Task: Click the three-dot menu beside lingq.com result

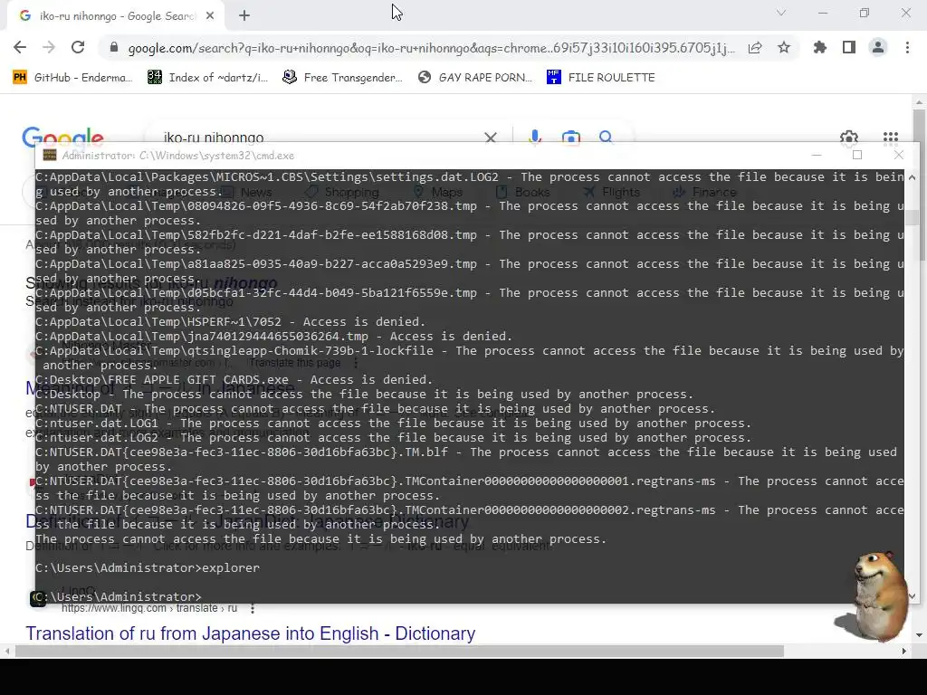Action: 253,608
